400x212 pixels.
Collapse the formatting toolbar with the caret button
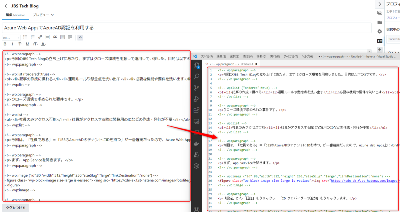(80, 37)
